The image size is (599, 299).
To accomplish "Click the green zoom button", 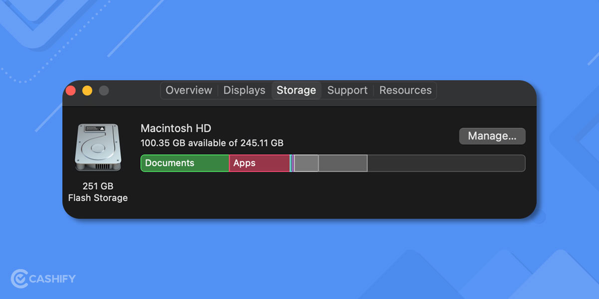I will pos(103,90).
